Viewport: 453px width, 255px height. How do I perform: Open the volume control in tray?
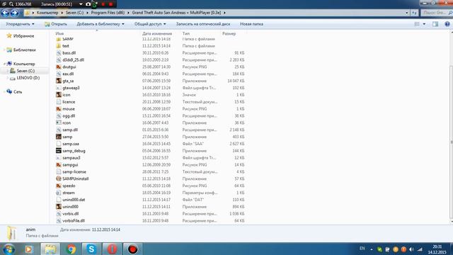(411, 249)
